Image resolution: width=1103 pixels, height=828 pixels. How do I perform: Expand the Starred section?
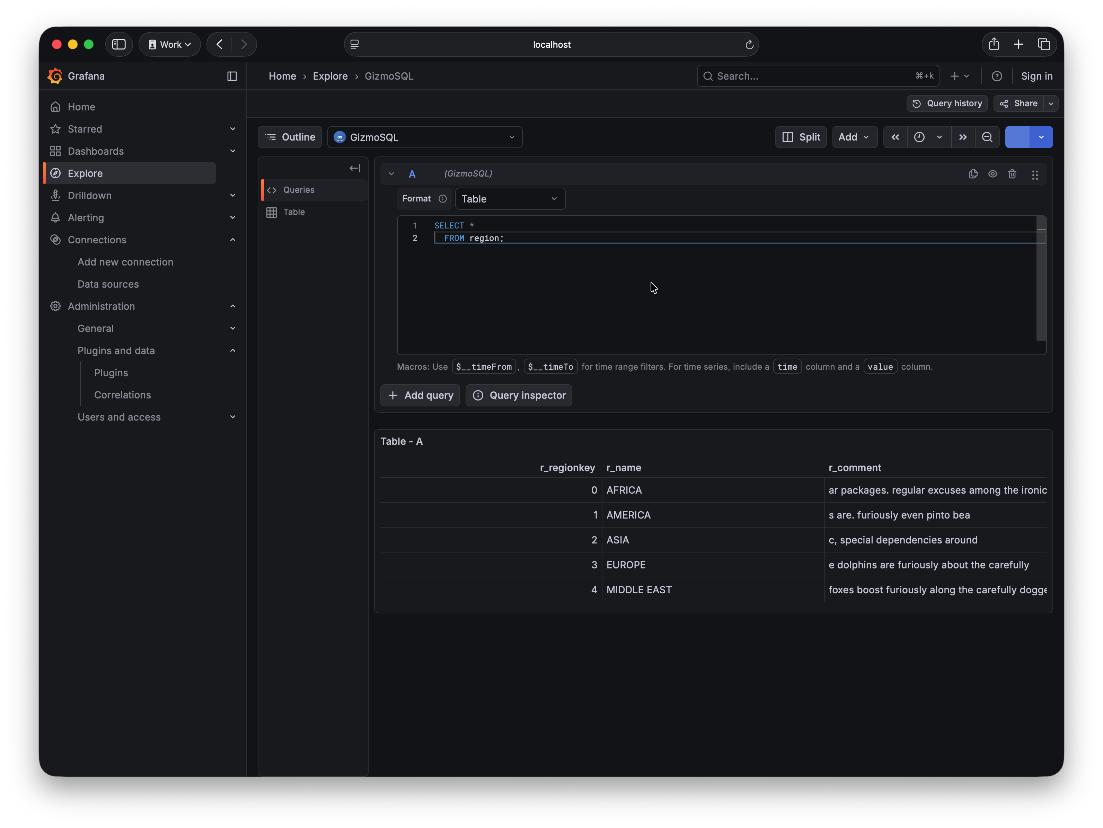pos(232,129)
